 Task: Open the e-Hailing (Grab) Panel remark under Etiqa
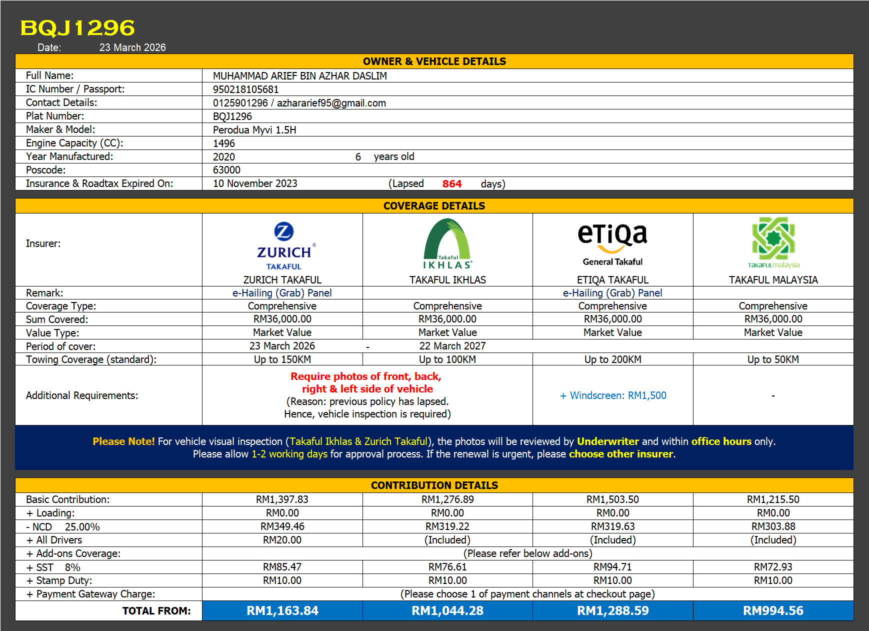click(612, 293)
